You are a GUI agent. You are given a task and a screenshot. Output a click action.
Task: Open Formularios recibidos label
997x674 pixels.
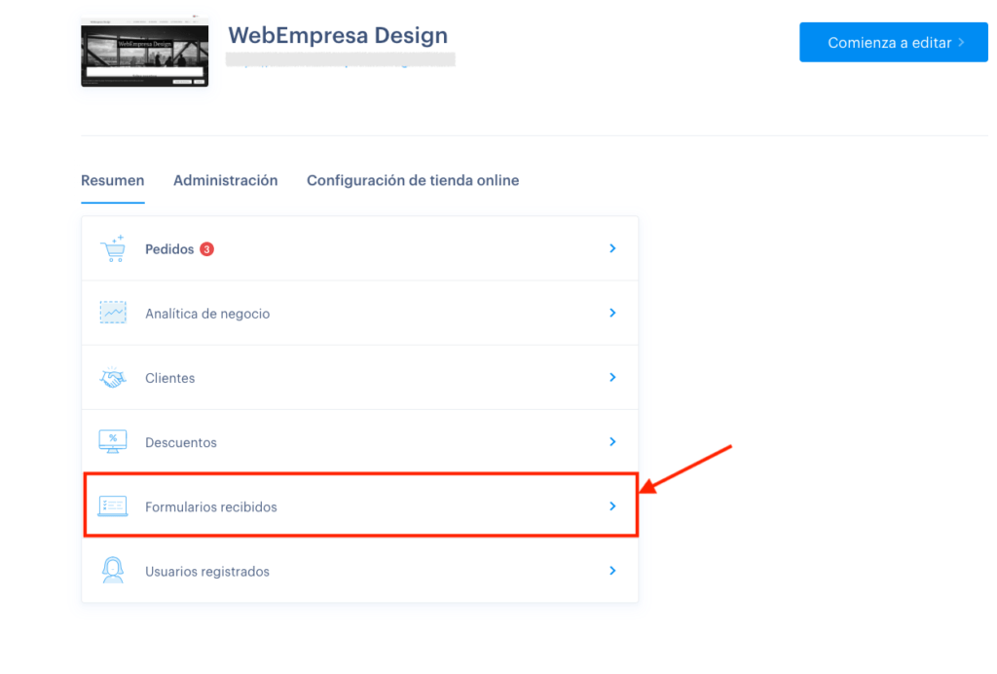(211, 507)
